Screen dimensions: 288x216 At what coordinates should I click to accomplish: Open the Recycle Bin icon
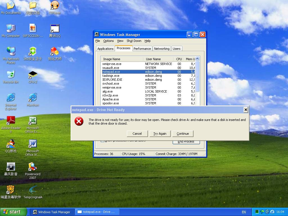click(x=11, y=77)
